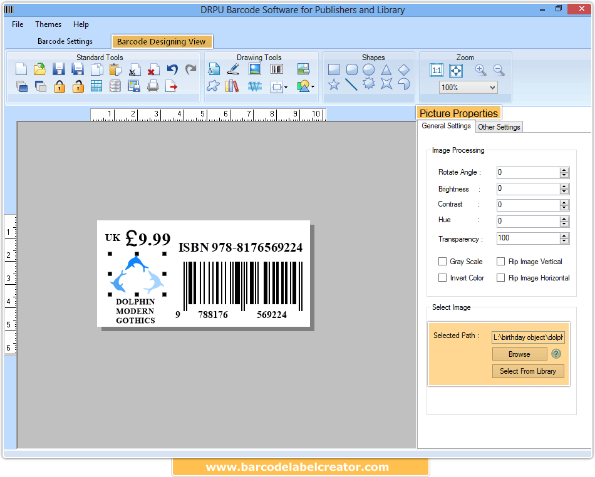Save the current label design

(x=58, y=69)
